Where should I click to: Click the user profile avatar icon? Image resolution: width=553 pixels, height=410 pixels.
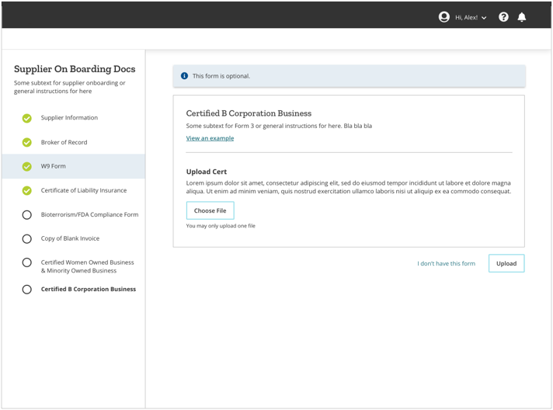pos(443,17)
